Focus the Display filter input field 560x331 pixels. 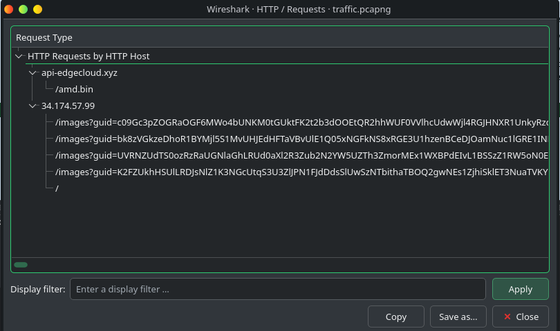tap(277, 289)
